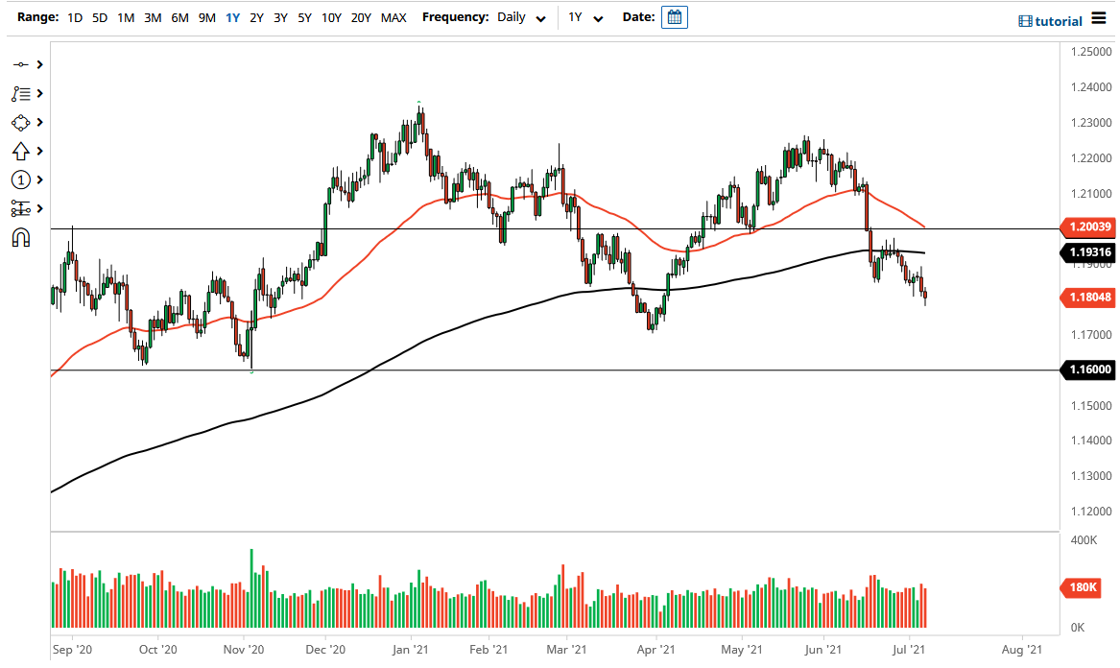Open the Daily frequency dropdown
The width and height of the screenshot is (1120, 668).
coord(522,17)
